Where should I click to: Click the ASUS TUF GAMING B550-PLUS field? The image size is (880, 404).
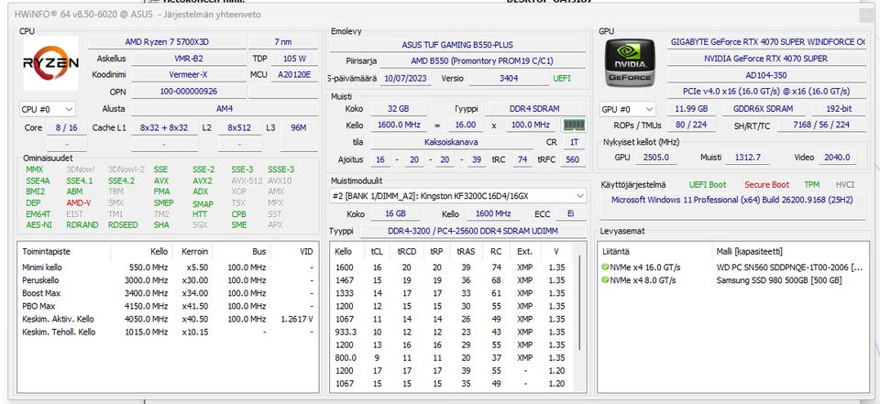click(x=457, y=45)
